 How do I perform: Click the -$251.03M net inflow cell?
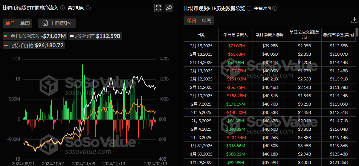(x=236, y=79)
